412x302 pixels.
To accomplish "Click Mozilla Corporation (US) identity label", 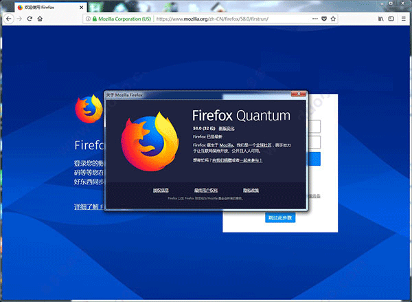I will 124,19.
